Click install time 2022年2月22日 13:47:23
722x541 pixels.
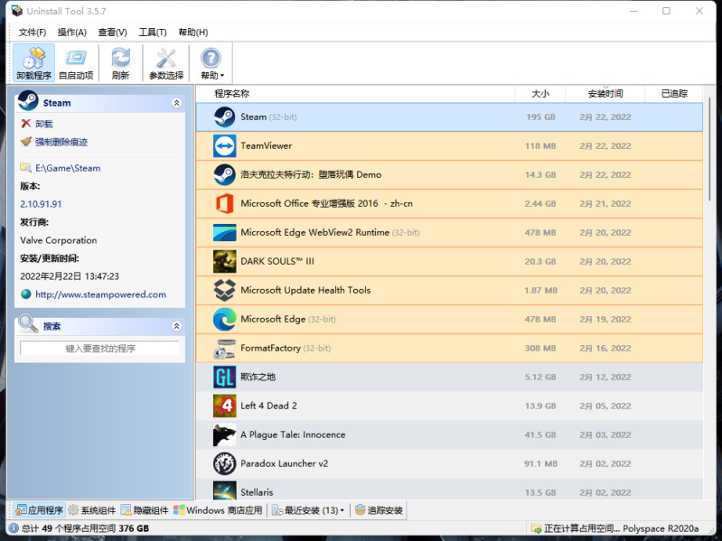(70, 276)
